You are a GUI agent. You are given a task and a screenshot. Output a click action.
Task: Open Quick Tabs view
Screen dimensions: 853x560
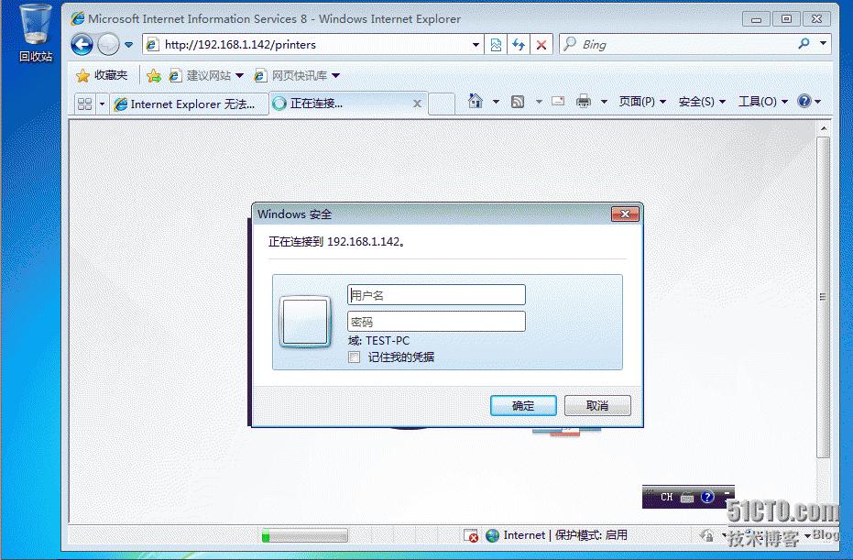(x=85, y=103)
